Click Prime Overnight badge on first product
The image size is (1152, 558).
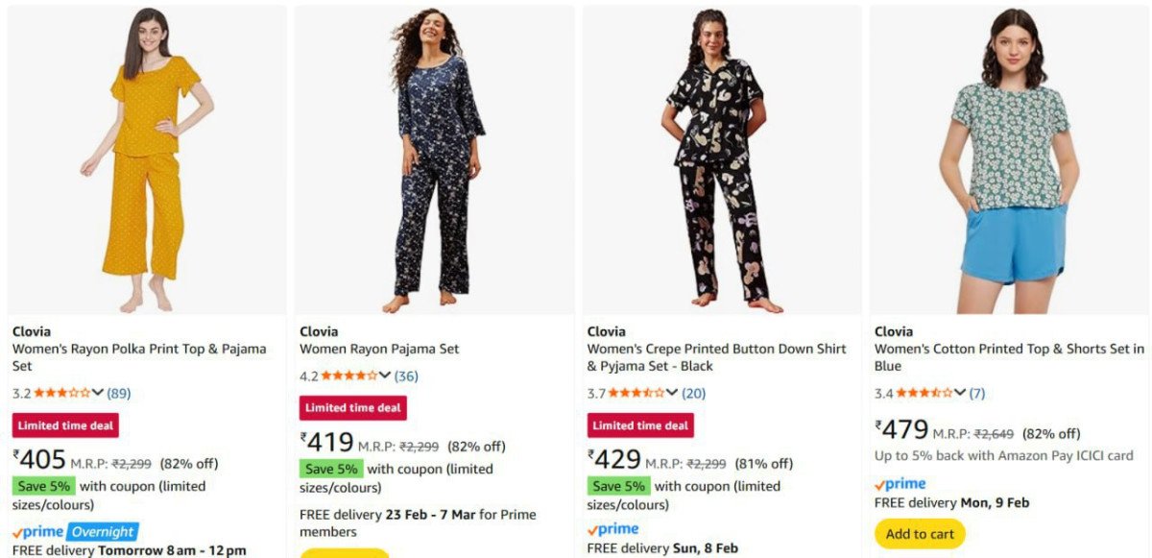point(75,531)
